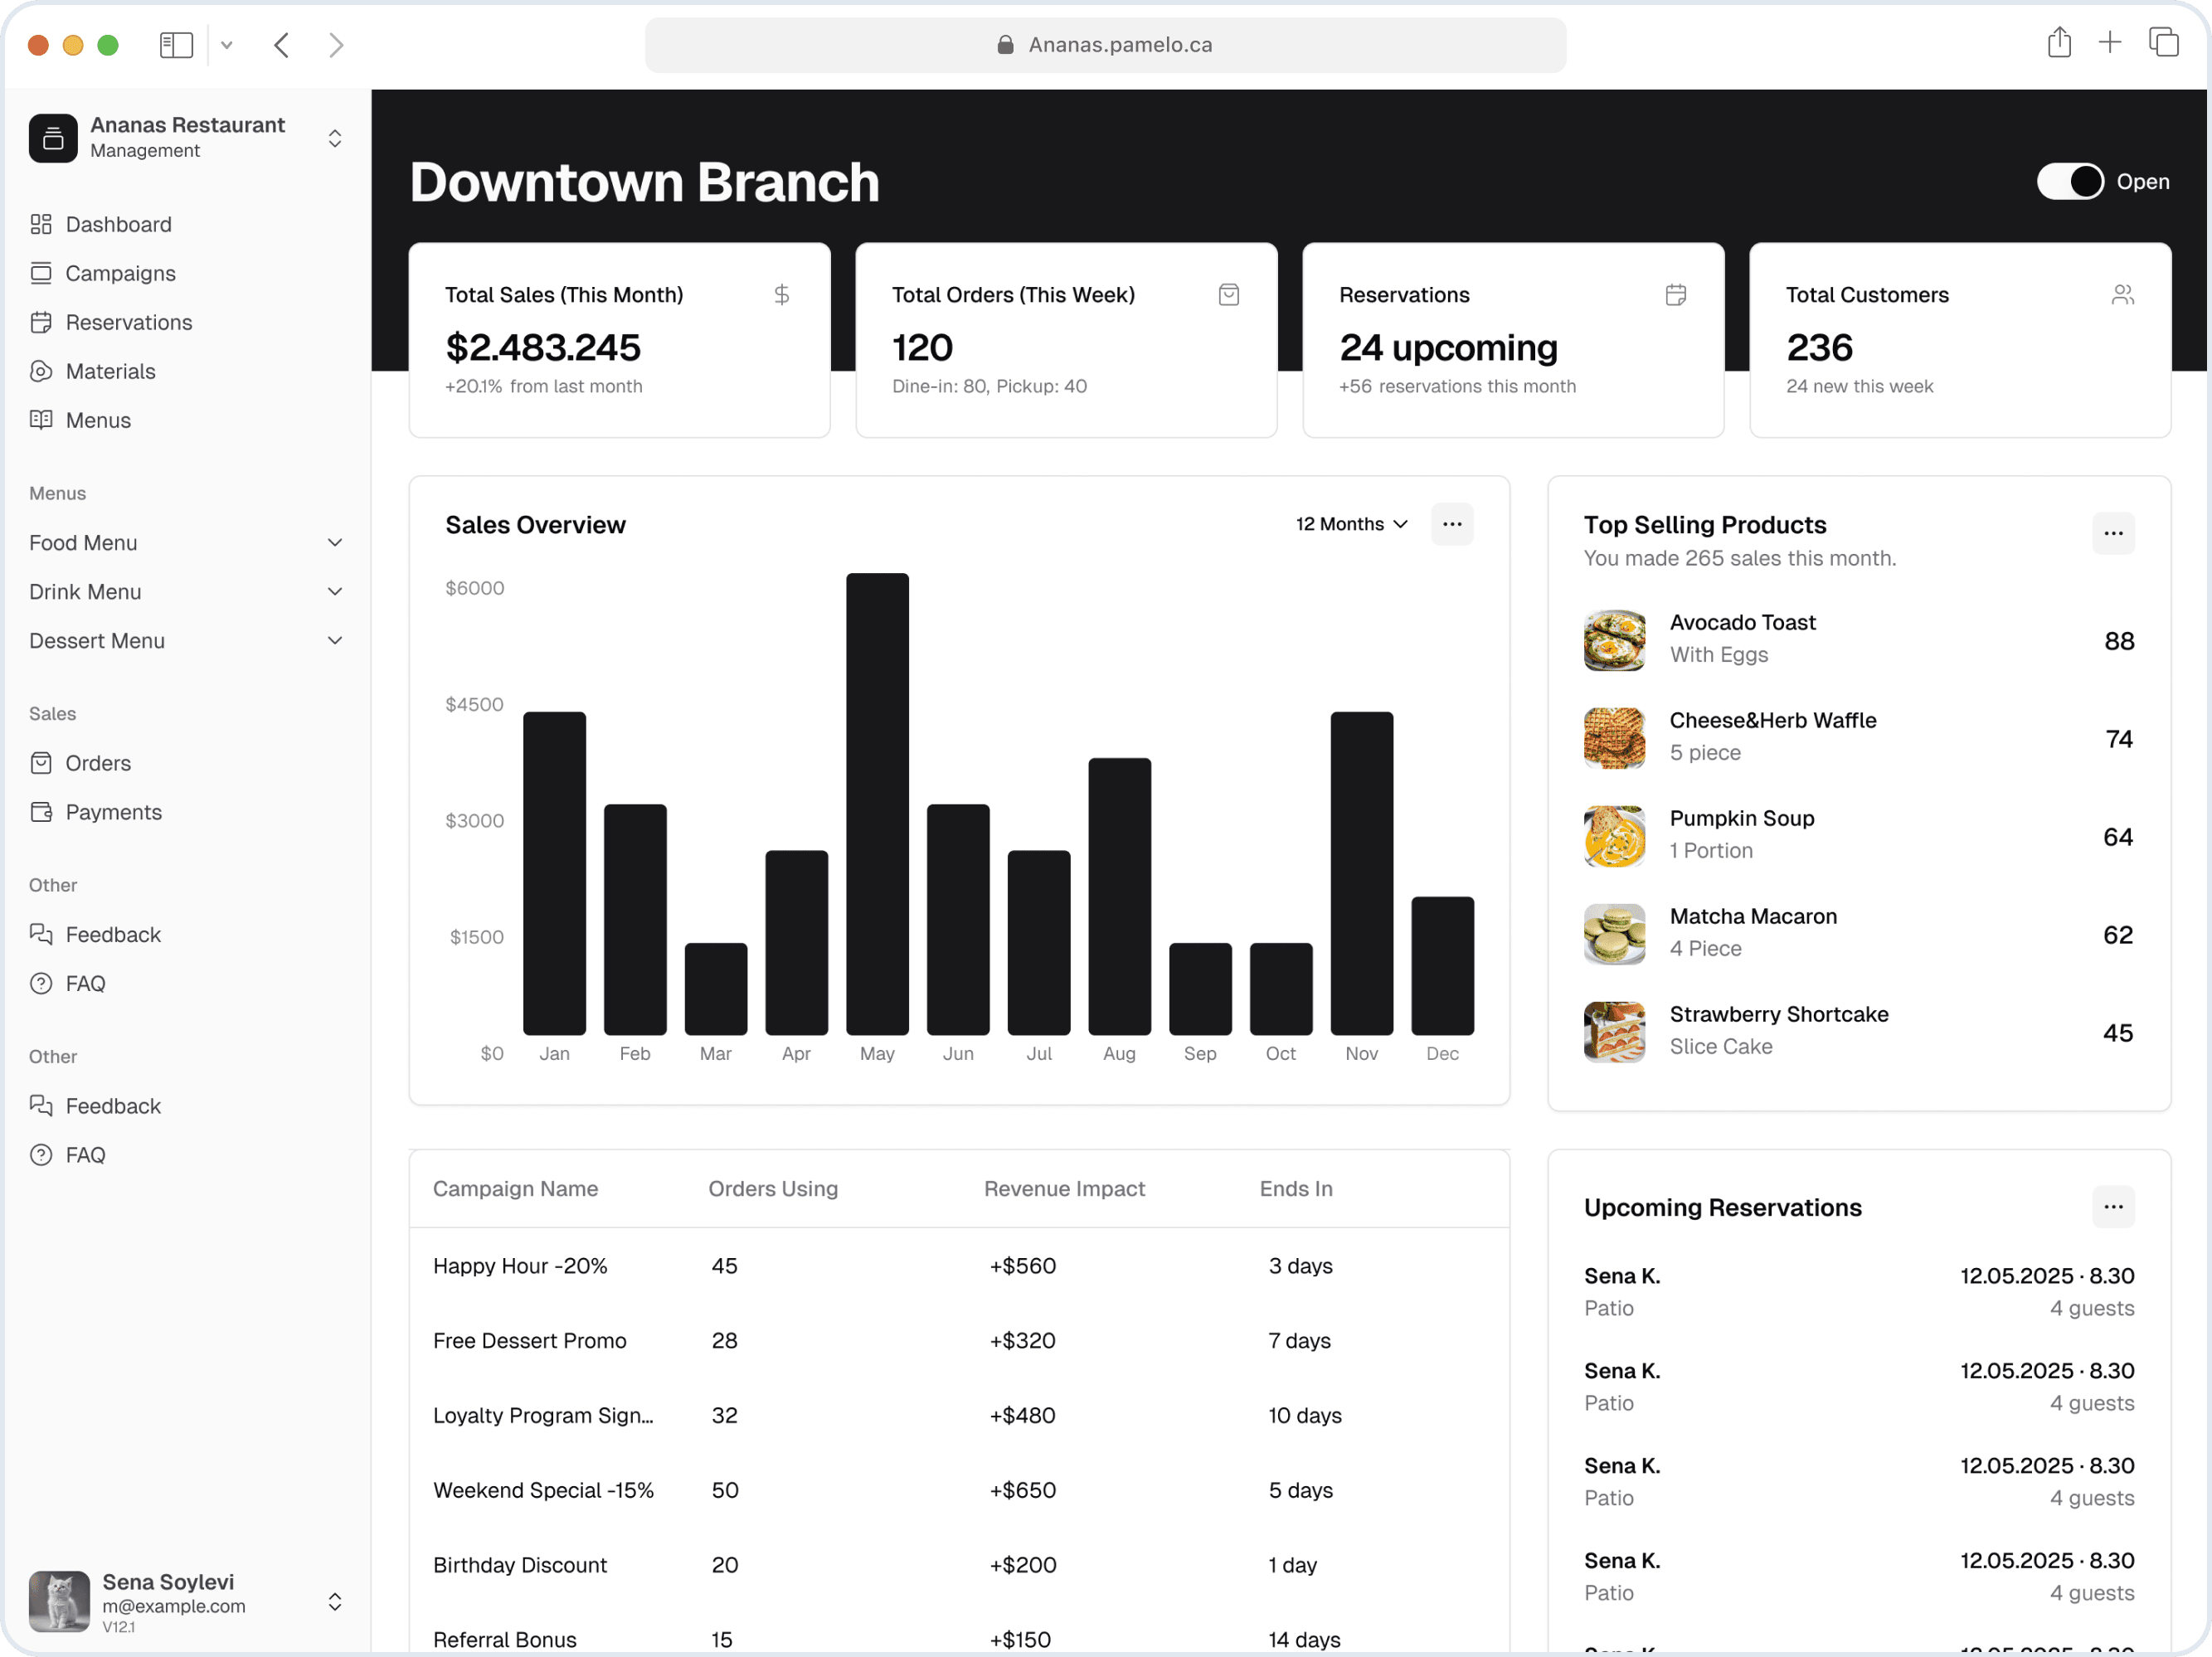The height and width of the screenshot is (1657, 2212).
Task: Open a new tab in Safari
Action: click(2110, 43)
